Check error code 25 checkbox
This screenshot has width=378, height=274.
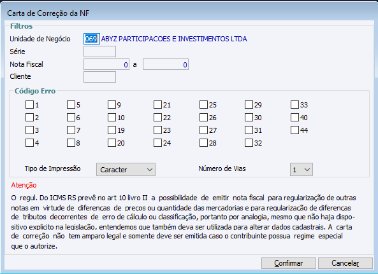[203, 104]
